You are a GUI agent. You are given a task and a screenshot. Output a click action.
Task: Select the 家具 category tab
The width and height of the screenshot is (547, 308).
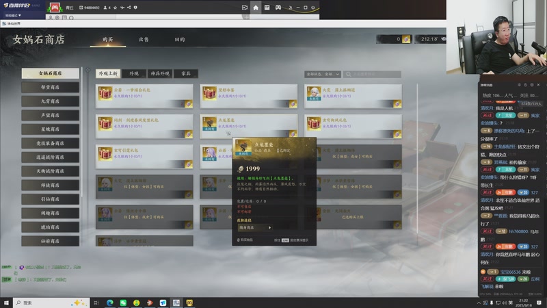(186, 74)
